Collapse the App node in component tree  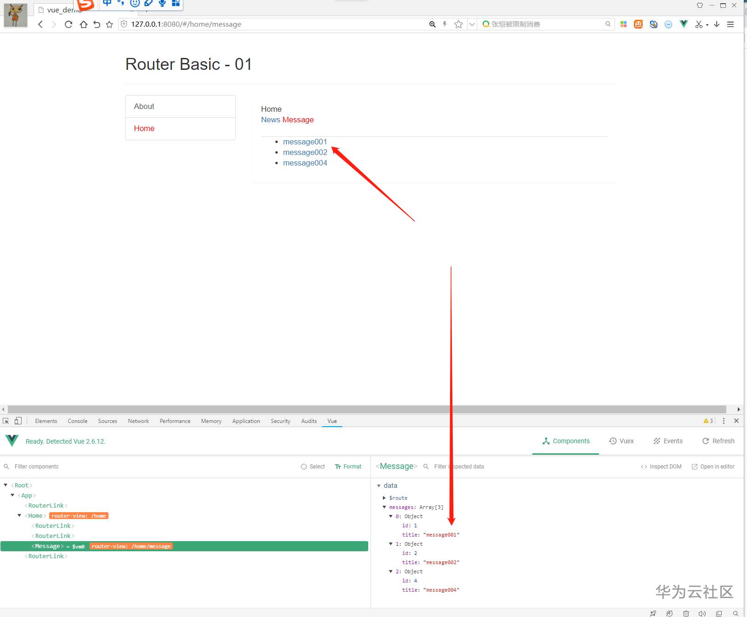click(12, 495)
